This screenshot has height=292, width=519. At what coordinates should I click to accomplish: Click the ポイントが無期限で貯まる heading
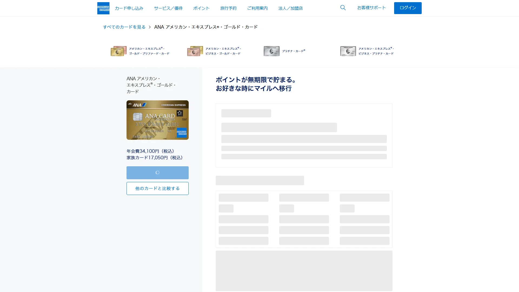(256, 84)
